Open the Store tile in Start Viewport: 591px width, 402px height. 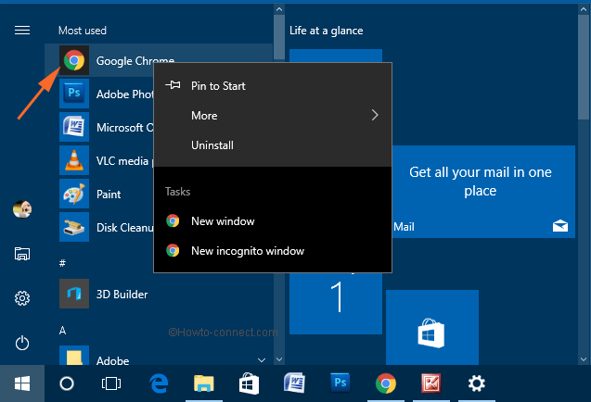point(432,327)
